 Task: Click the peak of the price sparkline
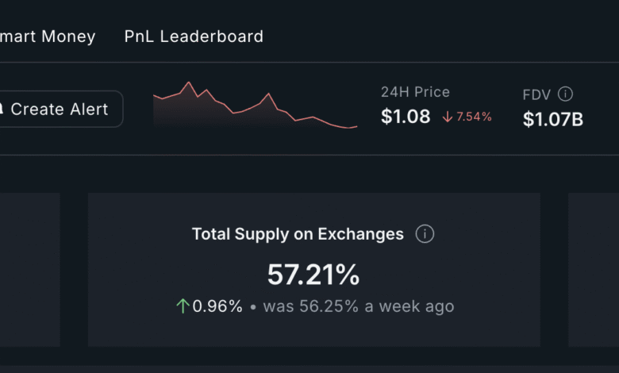[189, 82]
